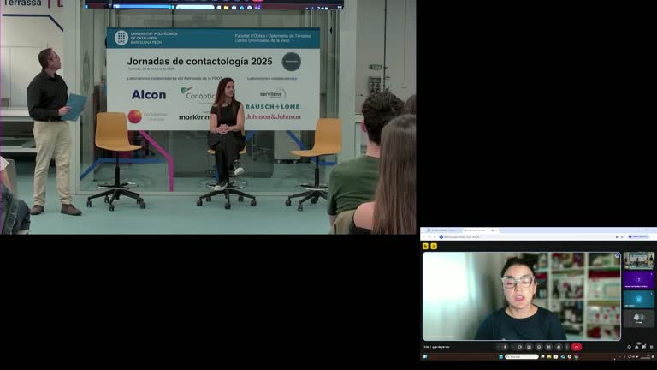Click the Windows taskbar search box
The width and height of the screenshot is (657, 370).
pos(522,357)
